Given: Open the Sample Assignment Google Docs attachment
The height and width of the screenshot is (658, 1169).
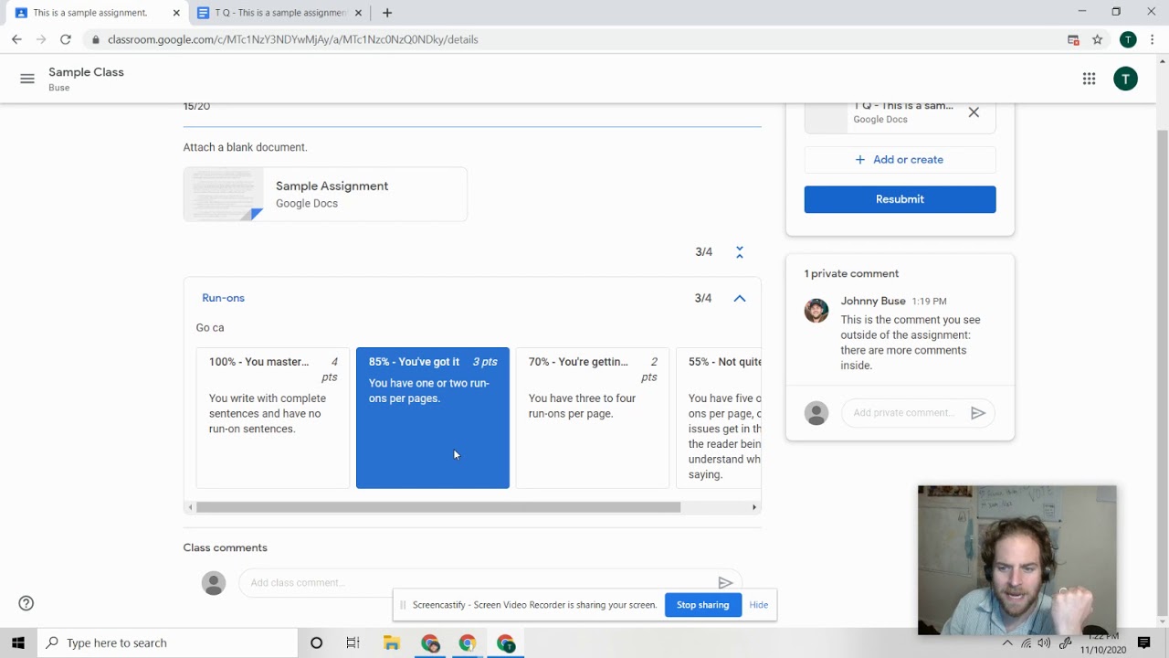Looking at the screenshot, I should click(325, 194).
